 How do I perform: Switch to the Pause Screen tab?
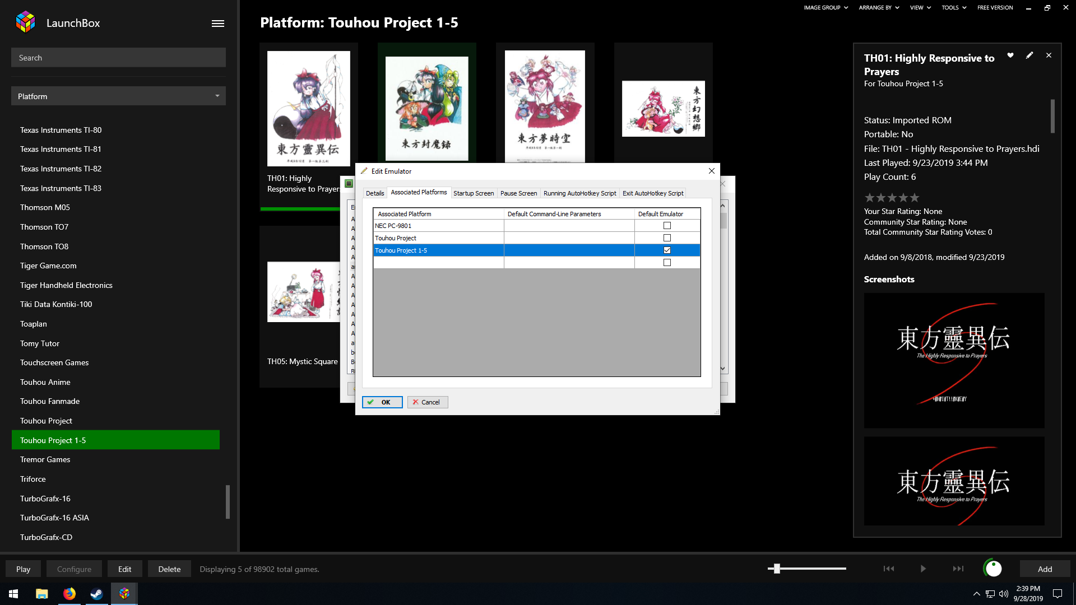[x=518, y=193]
